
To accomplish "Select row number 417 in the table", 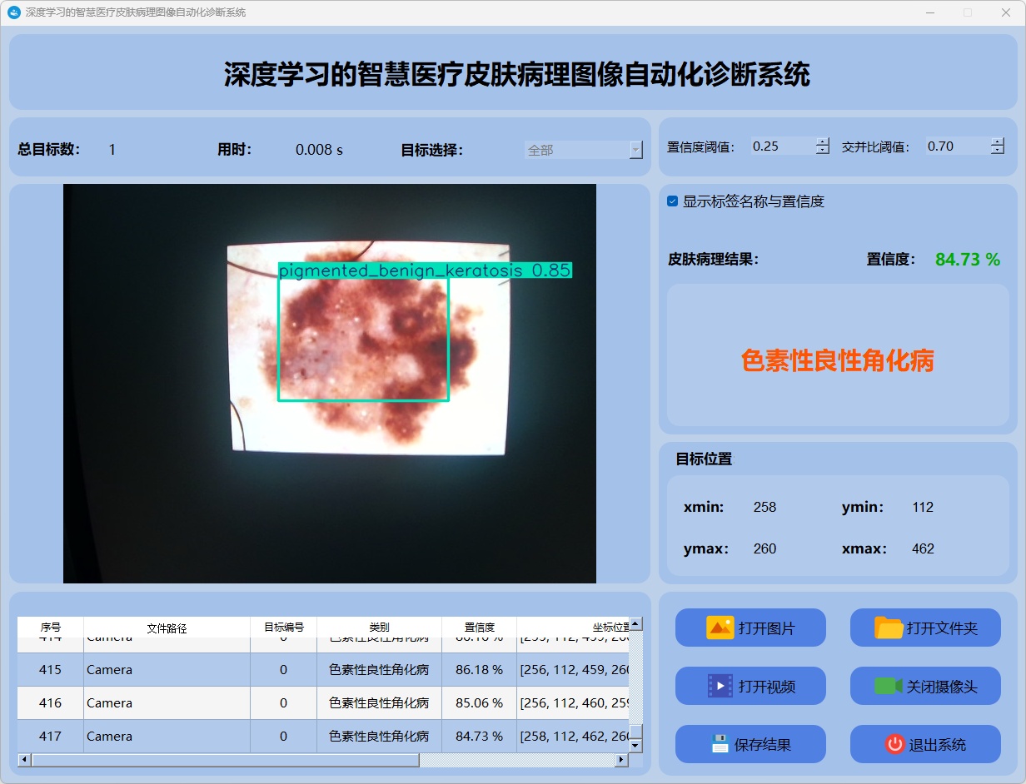I will (51, 736).
